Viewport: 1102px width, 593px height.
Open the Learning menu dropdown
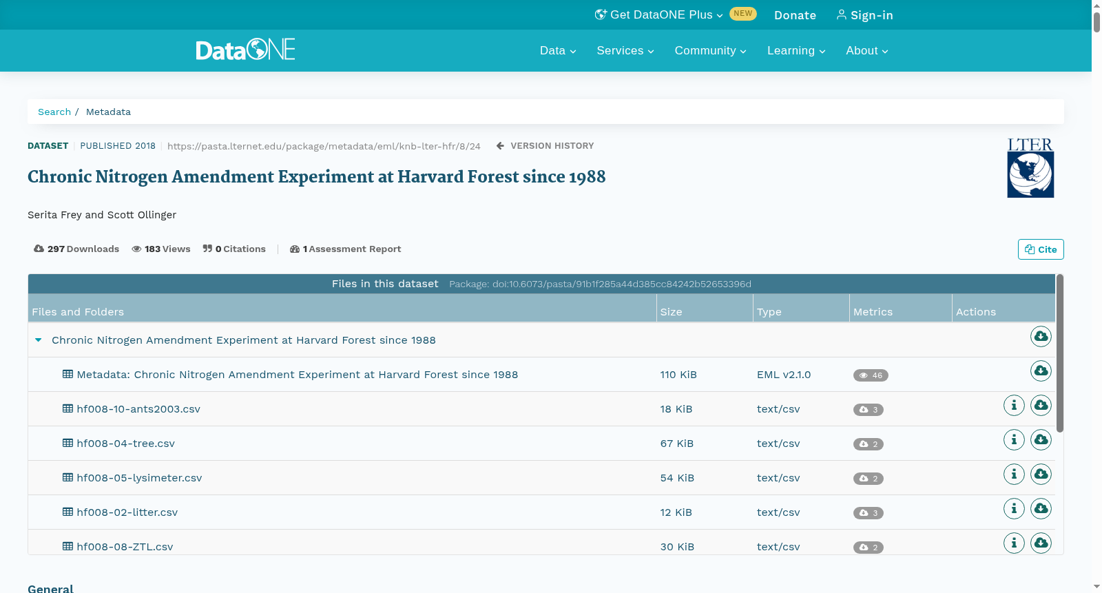tap(796, 50)
